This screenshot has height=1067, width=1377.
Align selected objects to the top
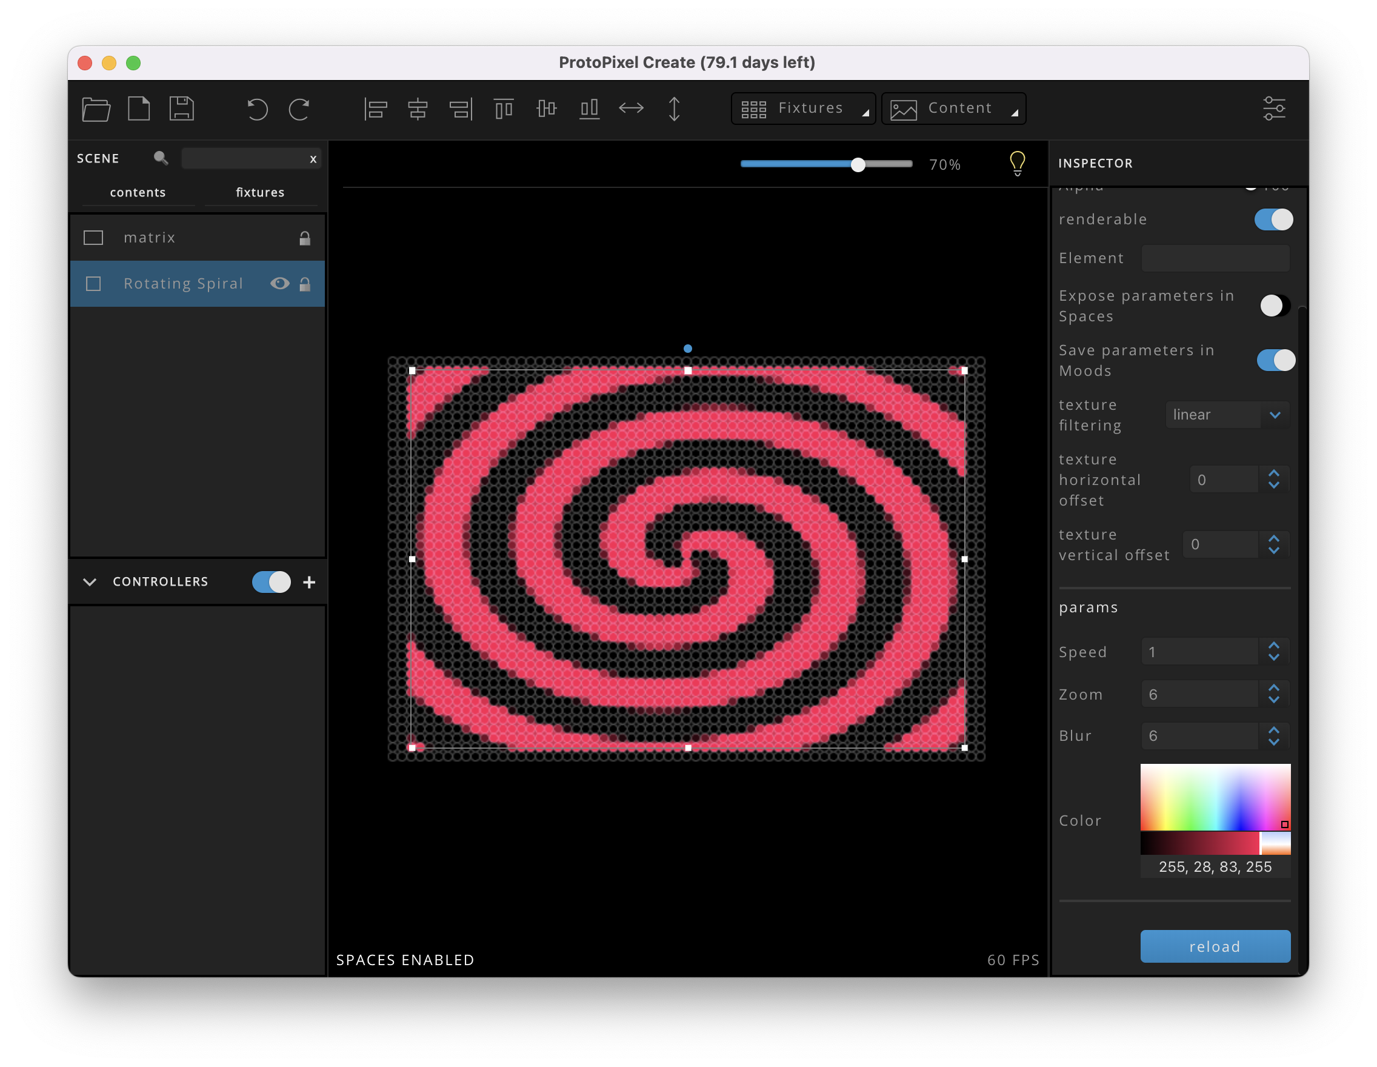[503, 109]
